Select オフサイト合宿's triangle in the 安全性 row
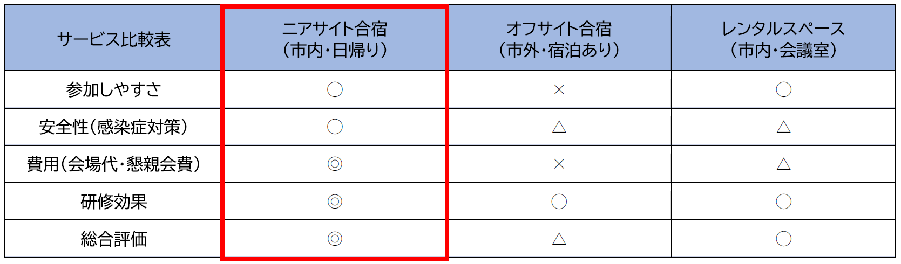 pyautogui.click(x=559, y=127)
